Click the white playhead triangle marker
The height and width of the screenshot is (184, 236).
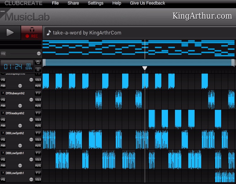point(145,68)
